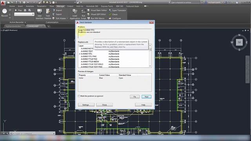The image size is (251, 141).
Task: Select the A-ANNO-TITL-FINE layer row
Action: [x=113, y=56]
